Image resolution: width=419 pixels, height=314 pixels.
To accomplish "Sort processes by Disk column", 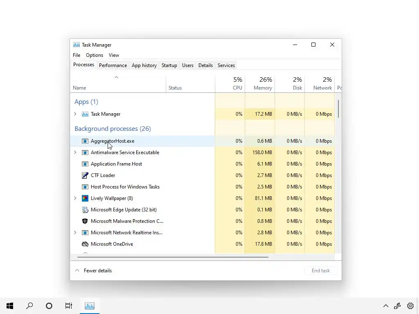I will click(290, 84).
